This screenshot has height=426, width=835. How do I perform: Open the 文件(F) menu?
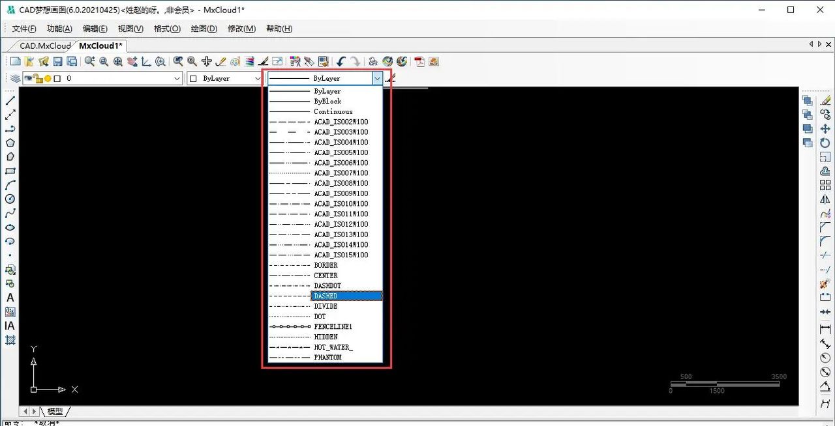pos(24,29)
